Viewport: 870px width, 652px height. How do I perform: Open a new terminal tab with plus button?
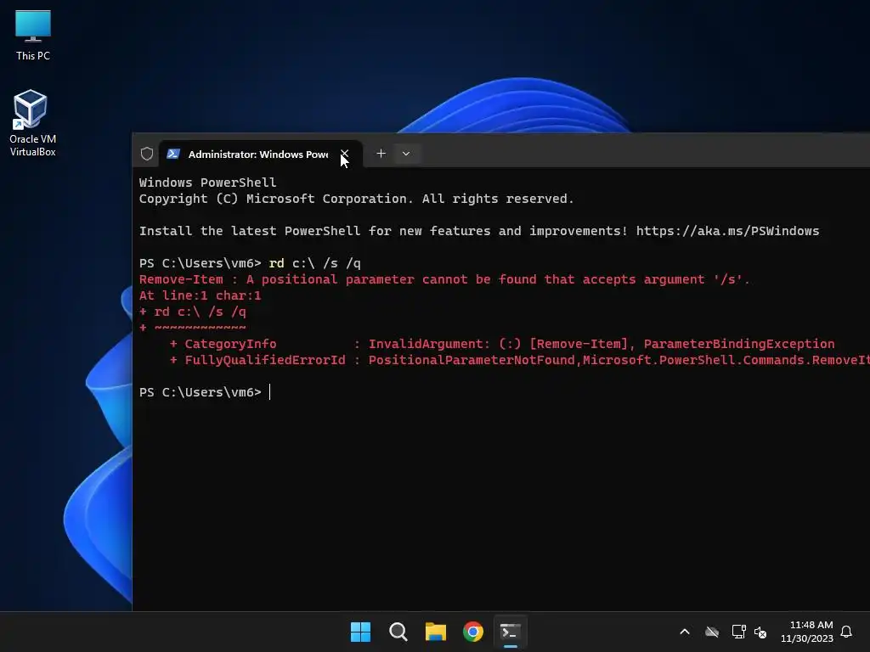tap(381, 154)
